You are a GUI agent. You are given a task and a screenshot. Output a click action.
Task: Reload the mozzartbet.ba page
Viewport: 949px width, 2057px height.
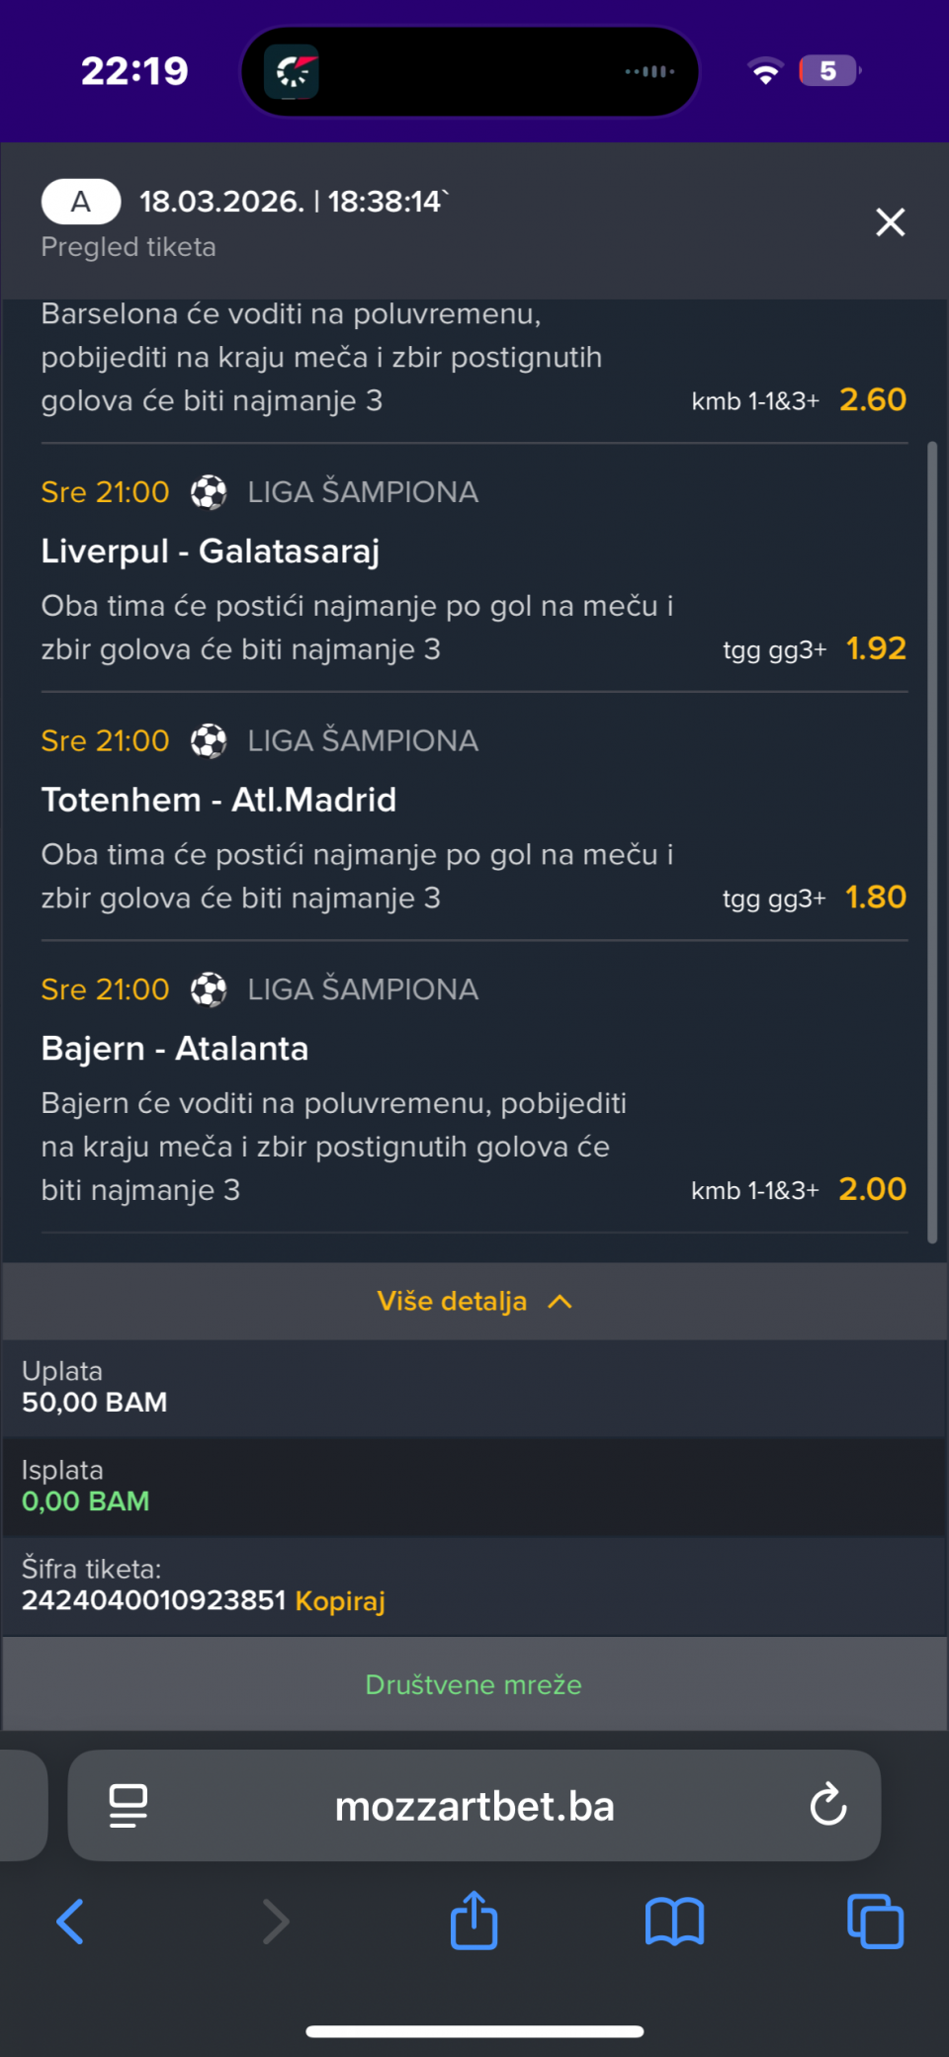tap(827, 1805)
